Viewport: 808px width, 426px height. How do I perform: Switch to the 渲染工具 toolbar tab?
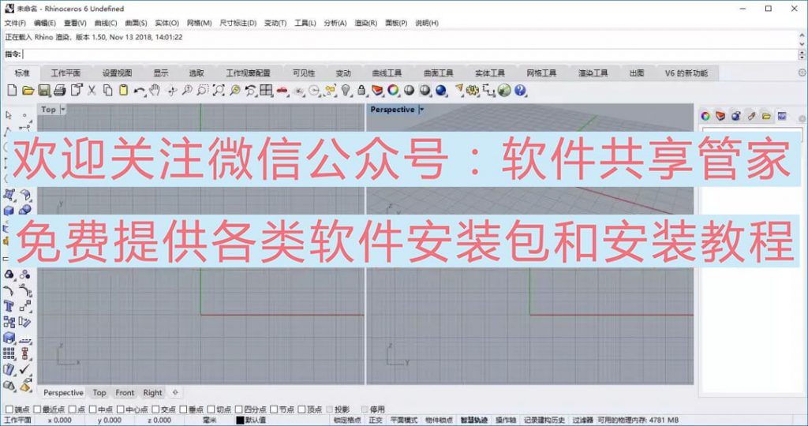click(593, 73)
